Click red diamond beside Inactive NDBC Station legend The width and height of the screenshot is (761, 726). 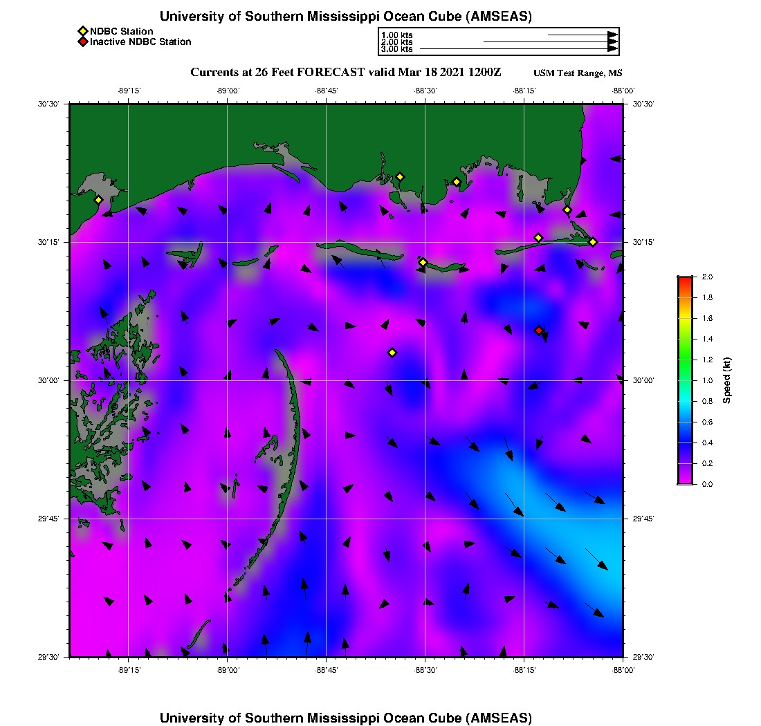point(83,41)
